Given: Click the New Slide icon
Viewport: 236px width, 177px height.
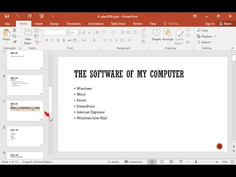Looking at the screenshot, I should coord(28,32).
